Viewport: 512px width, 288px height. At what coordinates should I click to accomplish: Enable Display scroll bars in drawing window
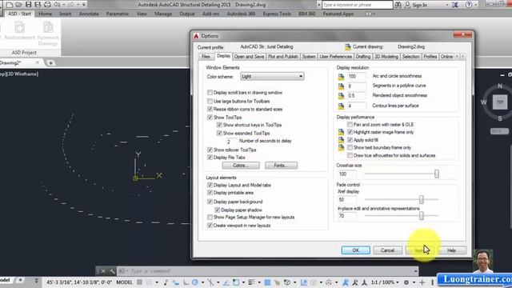210,93
